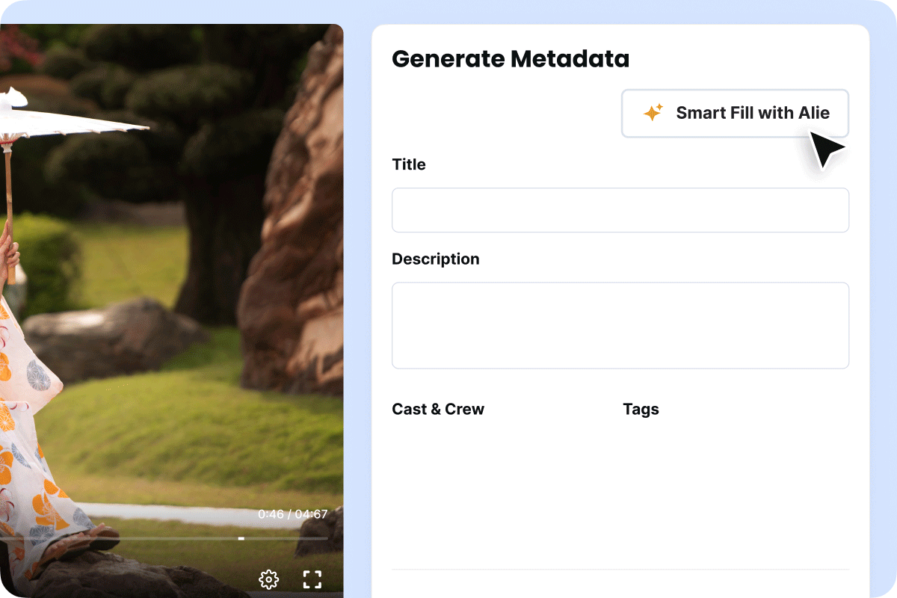Screen dimensions: 897x598
Task: Click the sparkle icon on Smart Fill button
Action: (x=655, y=112)
